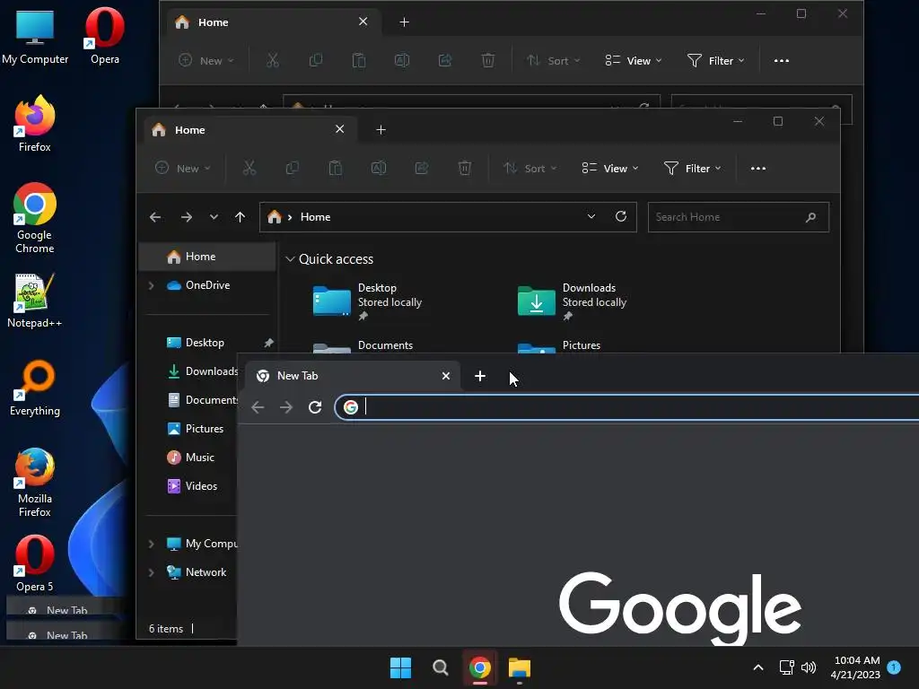Click Rename icon in front Explorer toolbar

tap(379, 168)
